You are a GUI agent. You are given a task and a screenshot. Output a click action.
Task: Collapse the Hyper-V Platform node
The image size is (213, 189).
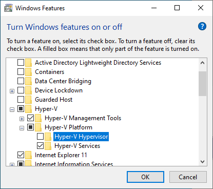tap(22, 128)
